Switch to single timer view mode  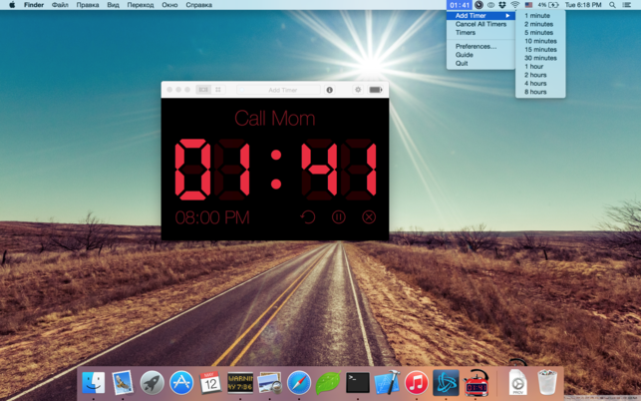203,90
